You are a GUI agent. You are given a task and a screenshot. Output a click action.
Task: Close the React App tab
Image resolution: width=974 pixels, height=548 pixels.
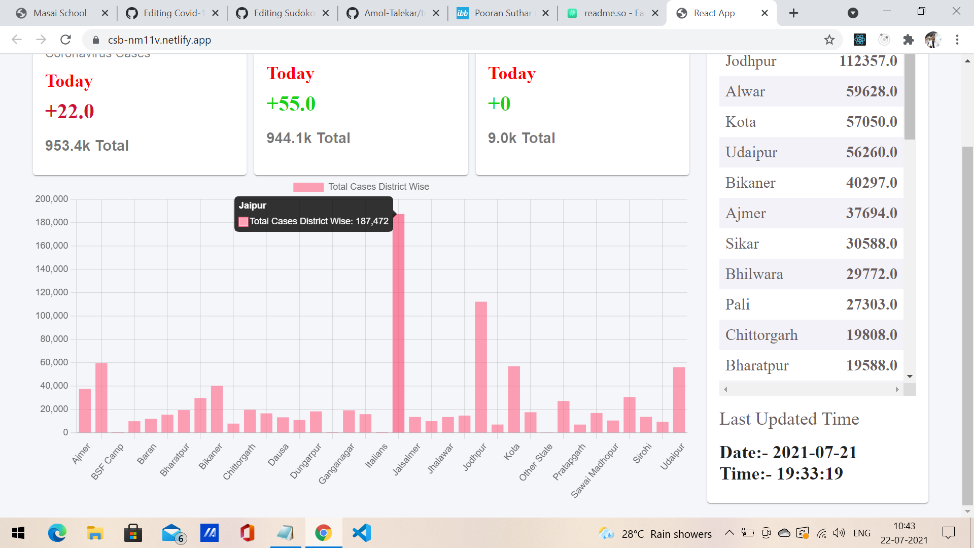pyautogui.click(x=765, y=13)
